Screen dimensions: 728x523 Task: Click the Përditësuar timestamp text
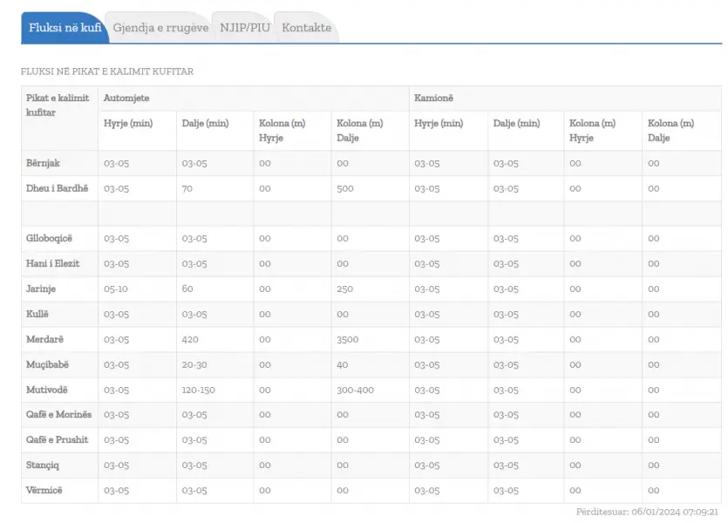(647, 512)
